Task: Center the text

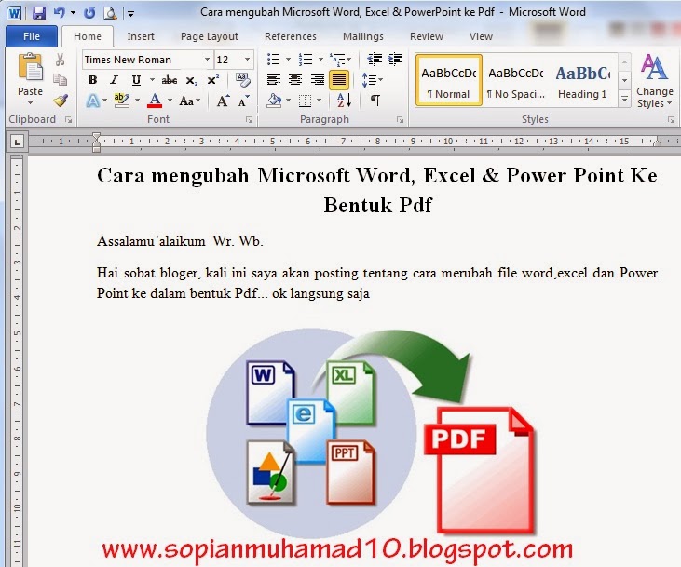Action: (x=295, y=79)
